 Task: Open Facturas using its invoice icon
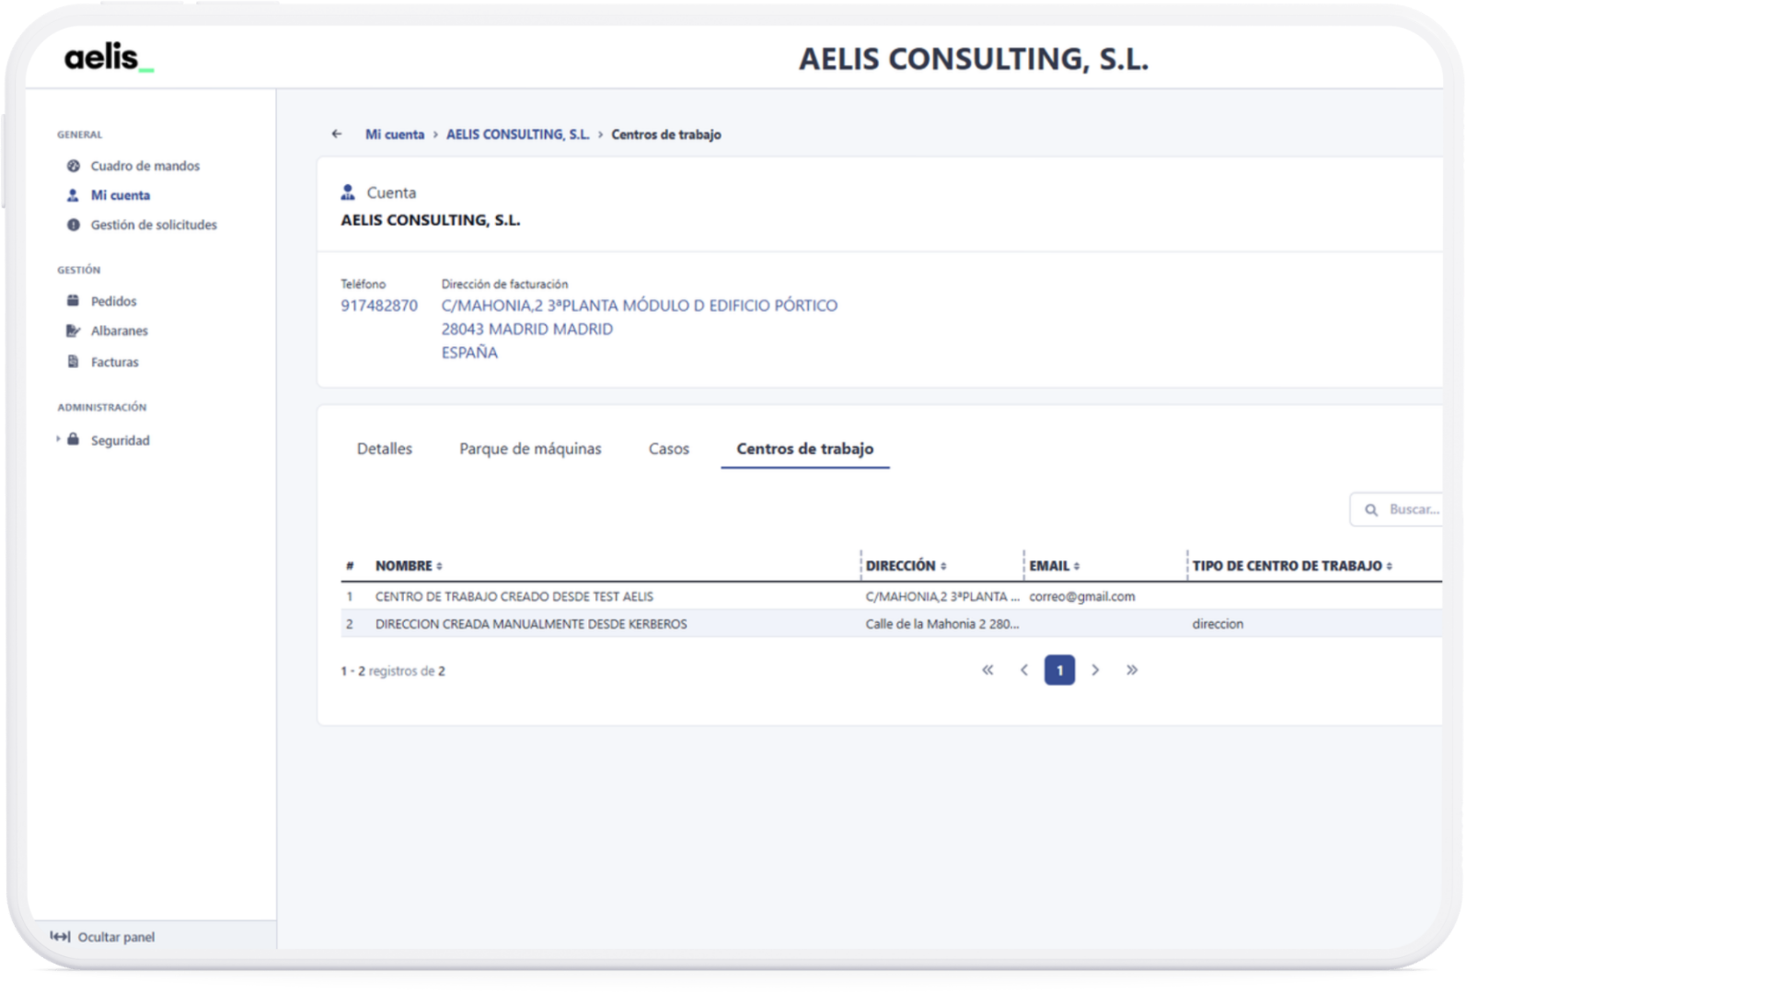[x=74, y=361]
